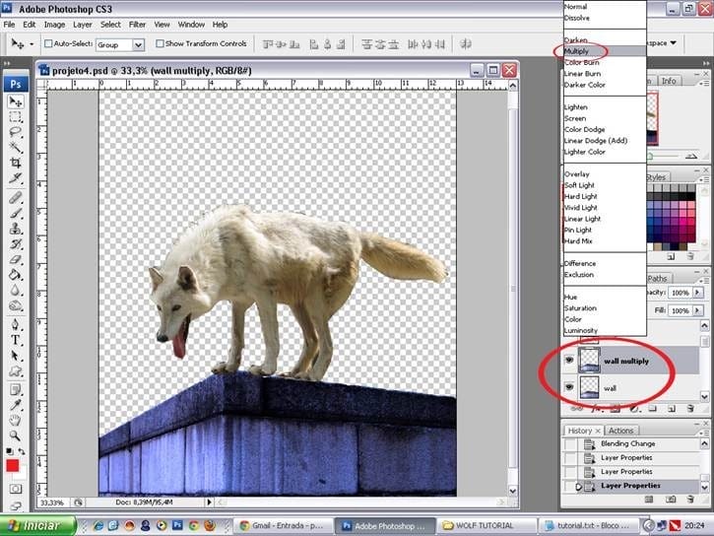Select the Type tool
Screen dimensions: 714x536
(x=16, y=340)
